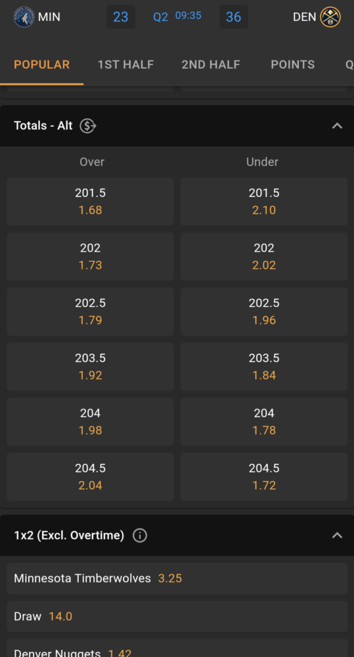Screen dimensions: 354x657
Task: Open the 2ND HALF tab
Action: (x=211, y=64)
